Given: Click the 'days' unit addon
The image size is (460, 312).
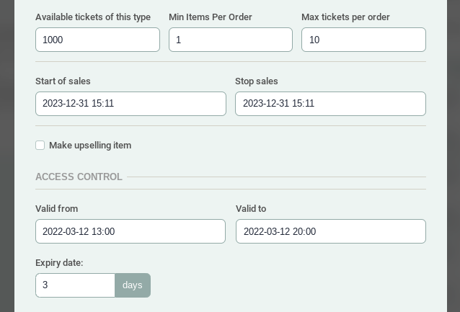Looking at the screenshot, I should pos(133,285).
